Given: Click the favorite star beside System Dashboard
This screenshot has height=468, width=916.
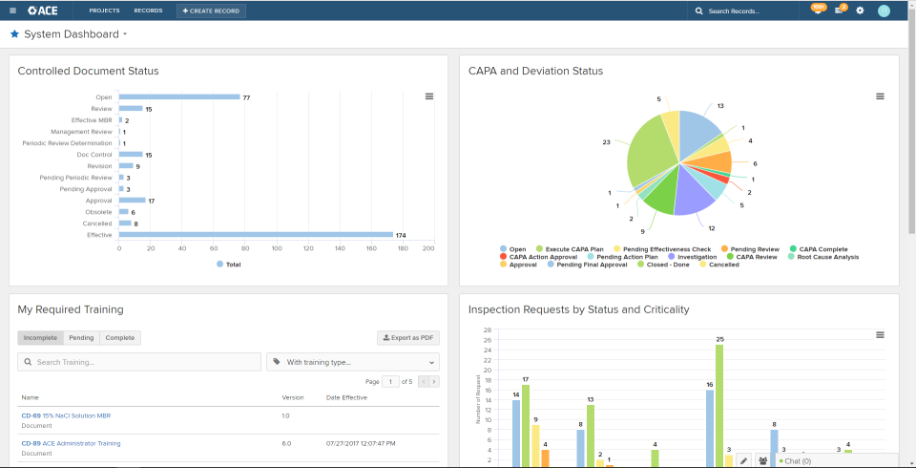Looking at the screenshot, I should 14,34.
